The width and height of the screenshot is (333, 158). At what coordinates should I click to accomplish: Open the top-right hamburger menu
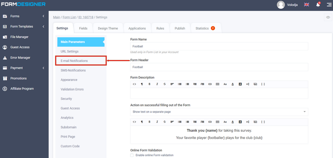[328, 4]
